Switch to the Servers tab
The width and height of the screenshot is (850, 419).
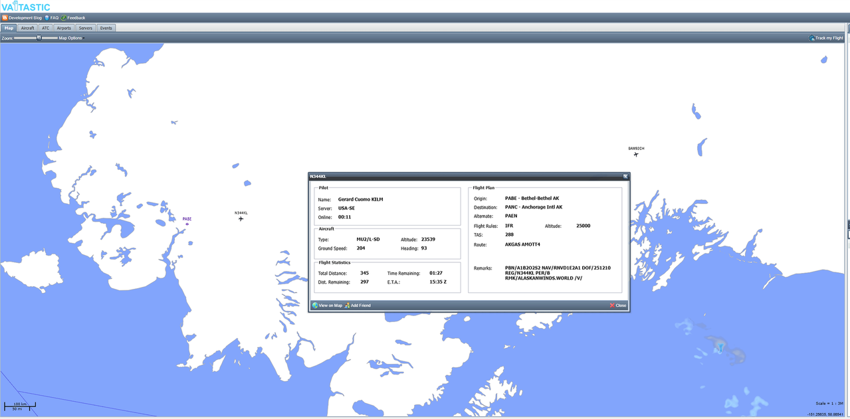pyautogui.click(x=85, y=29)
